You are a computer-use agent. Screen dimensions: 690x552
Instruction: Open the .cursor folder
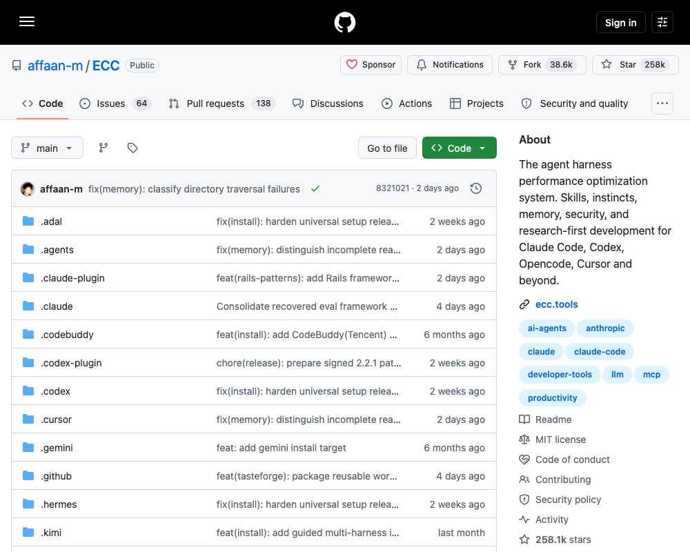(57, 420)
